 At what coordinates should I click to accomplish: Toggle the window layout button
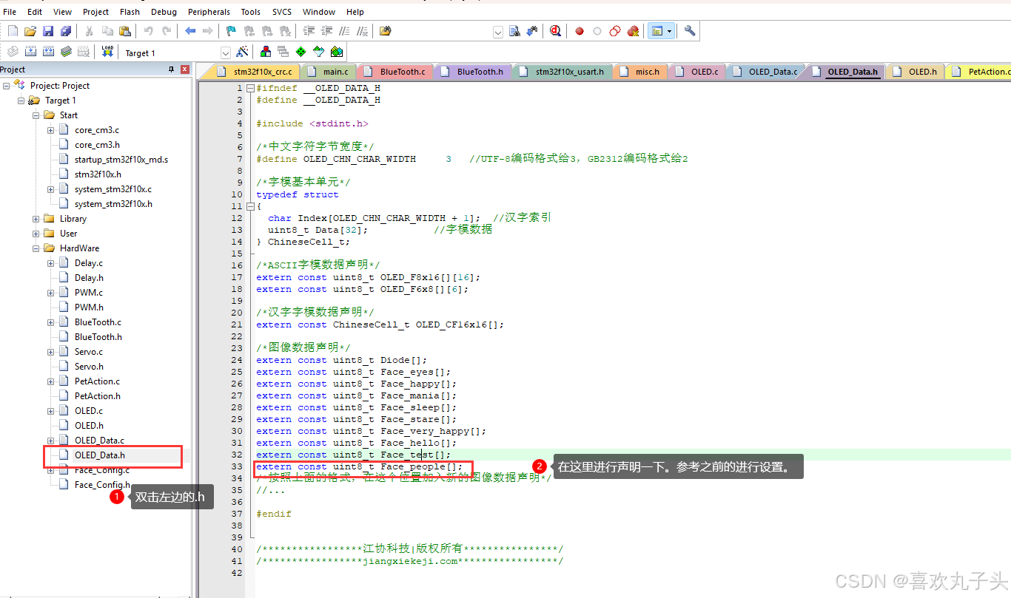click(x=656, y=31)
